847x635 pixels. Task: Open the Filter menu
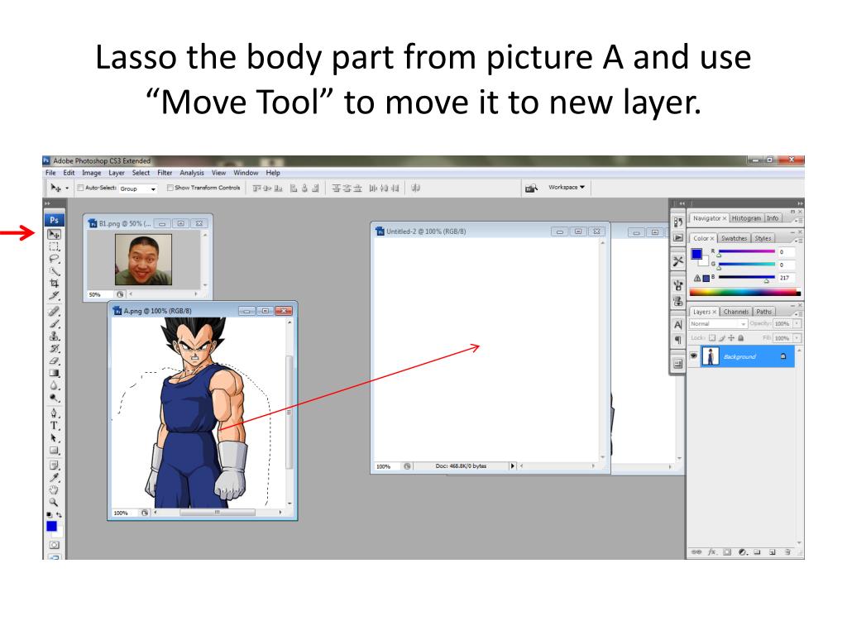coord(165,173)
